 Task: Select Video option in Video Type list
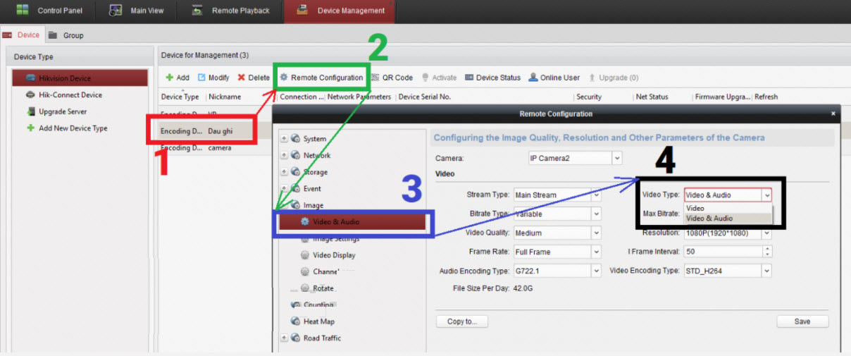(x=695, y=209)
